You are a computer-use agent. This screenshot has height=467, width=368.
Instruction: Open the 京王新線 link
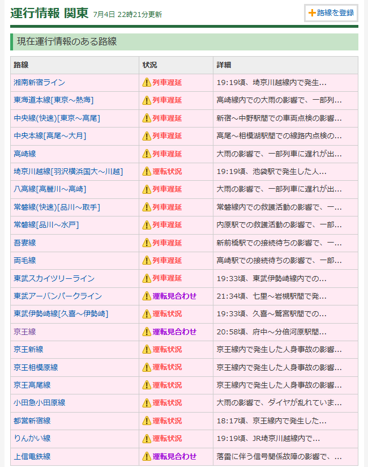tap(28, 349)
